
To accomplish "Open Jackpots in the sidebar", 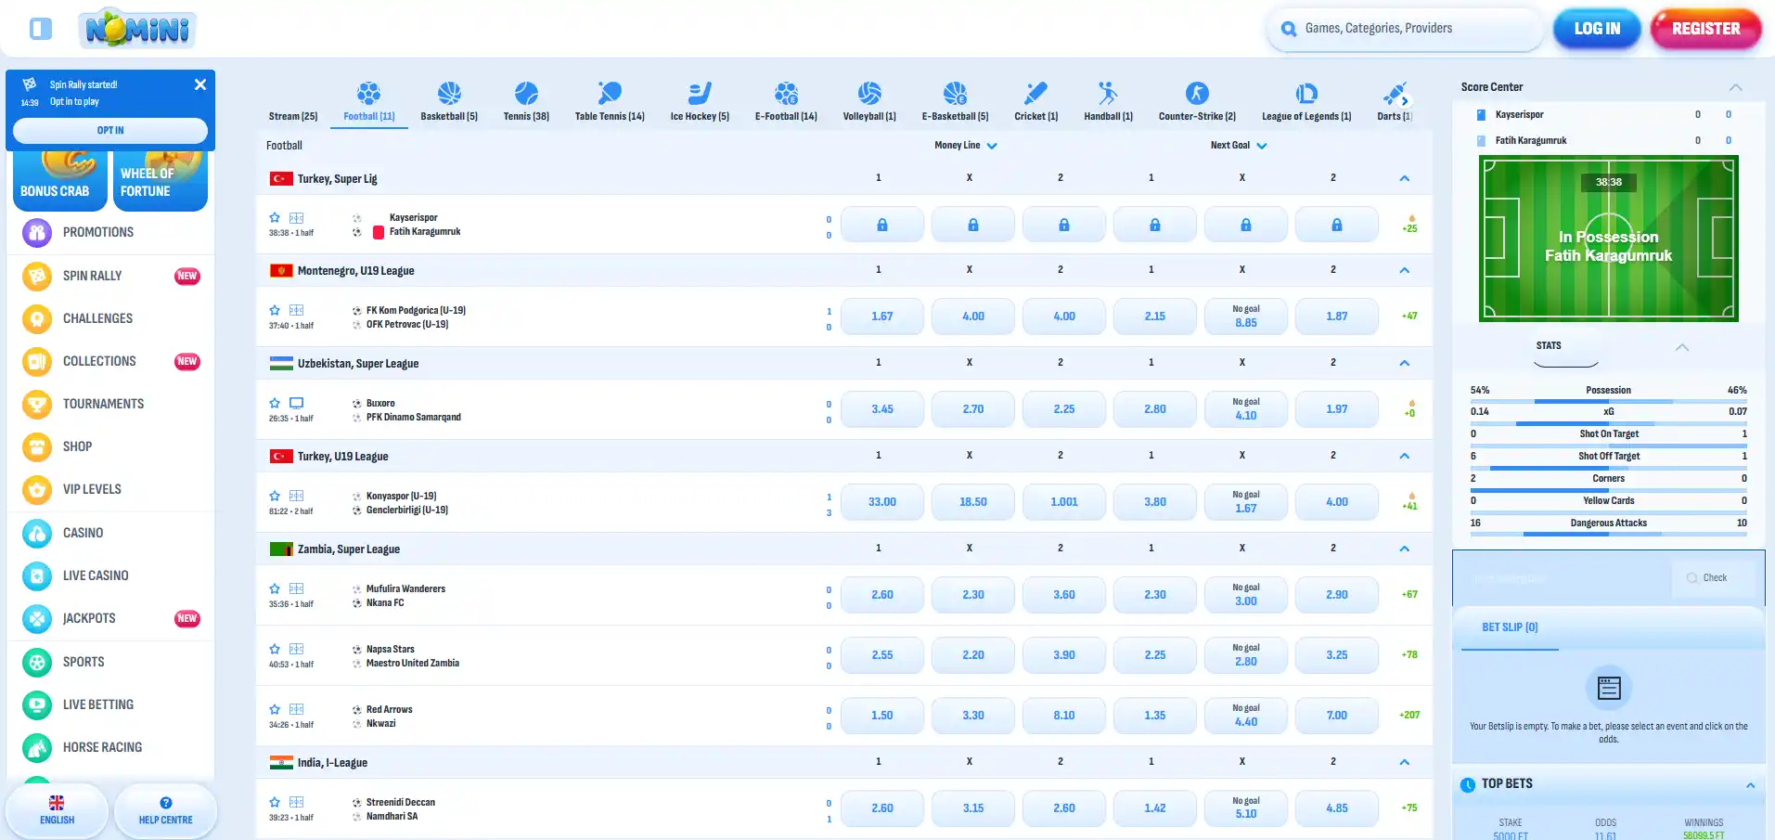I will (x=110, y=618).
